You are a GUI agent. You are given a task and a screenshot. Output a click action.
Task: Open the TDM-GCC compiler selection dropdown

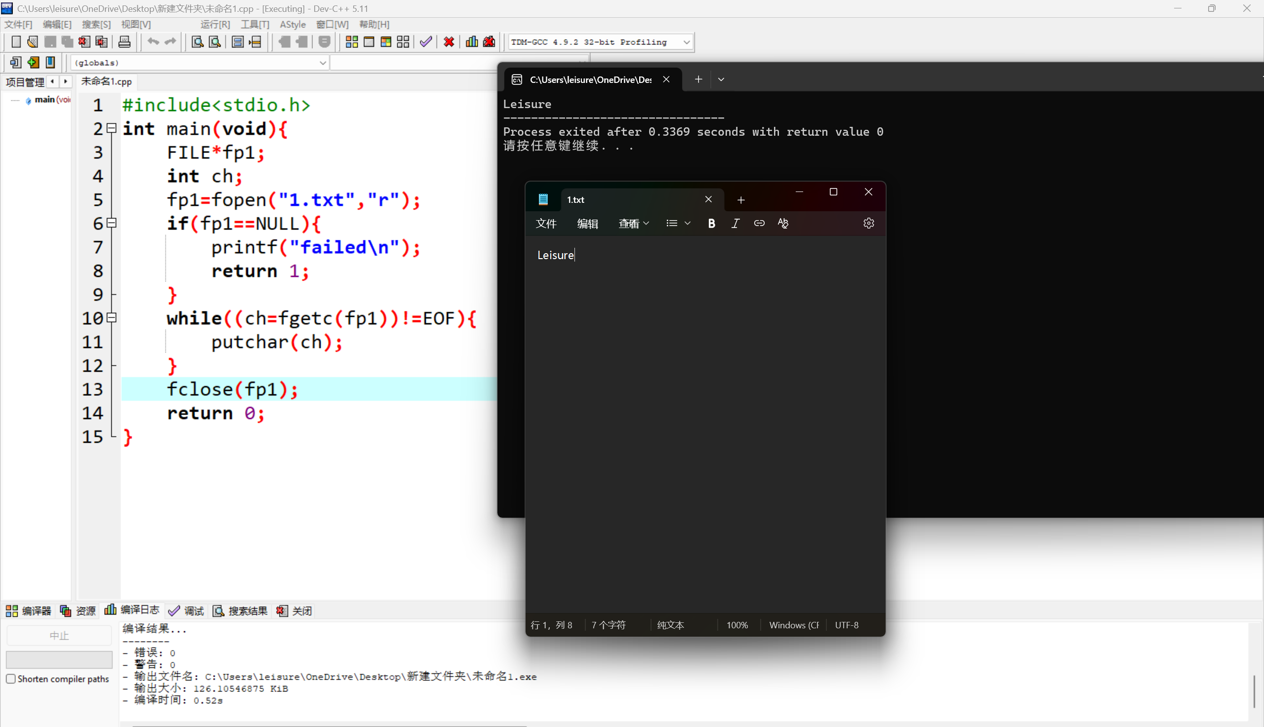(687, 42)
